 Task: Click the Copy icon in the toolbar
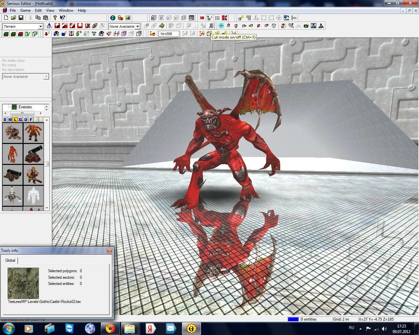[x=38, y=18]
